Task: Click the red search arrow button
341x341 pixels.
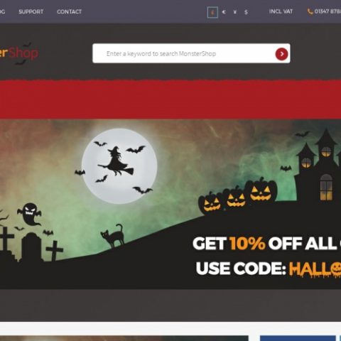Action: pos(281,54)
